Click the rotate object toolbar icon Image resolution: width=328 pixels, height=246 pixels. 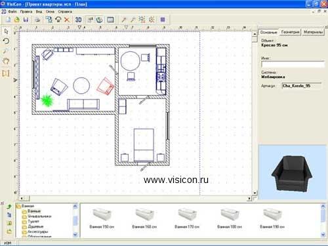click(x=58, y=20)
